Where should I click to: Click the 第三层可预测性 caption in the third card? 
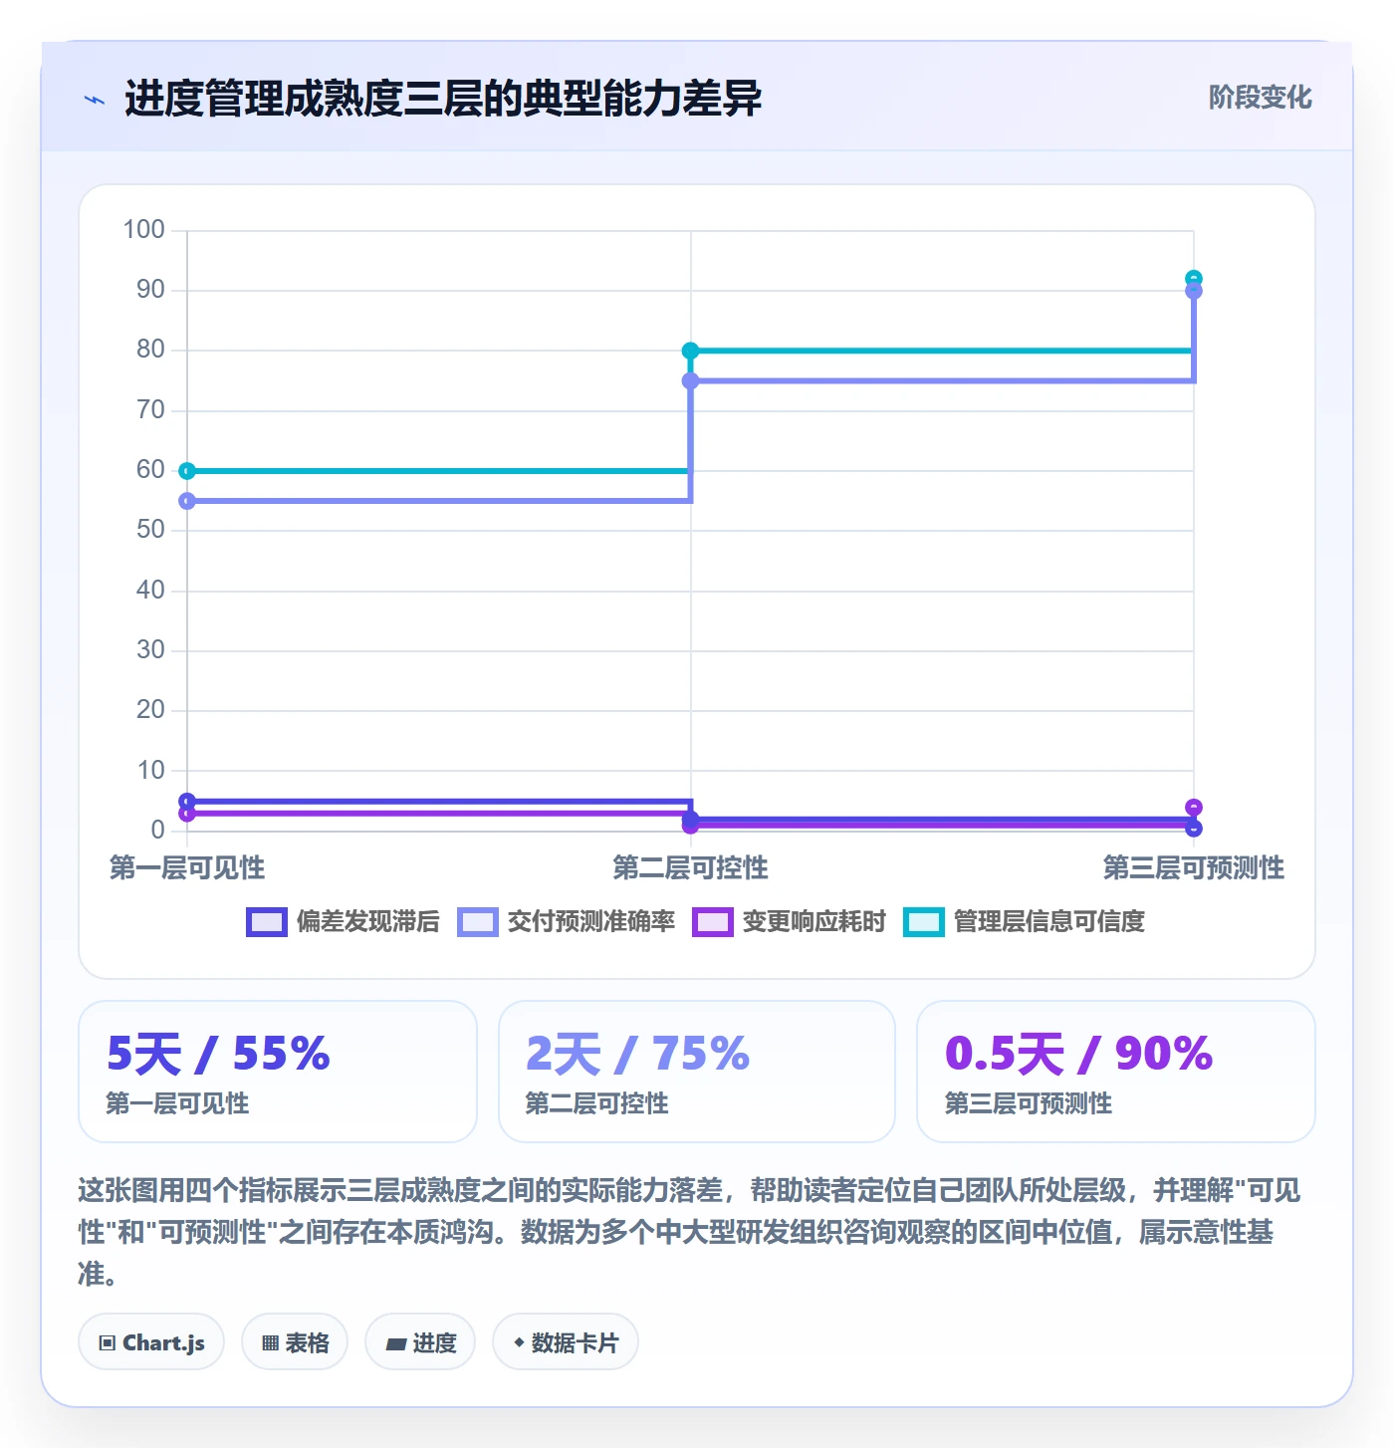(x=1029, y=1103)
